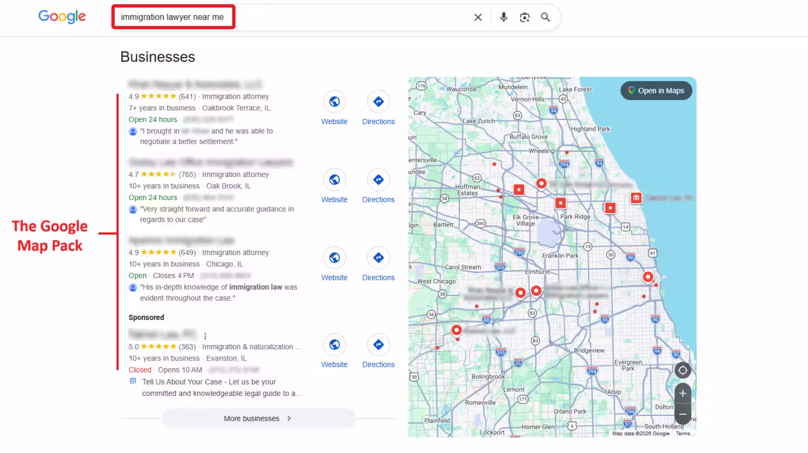Image resolution: width=808 pixels, height=453 pixels.
Task: Click map pin near Park Ridge square
Action: (x=560, y=203)
